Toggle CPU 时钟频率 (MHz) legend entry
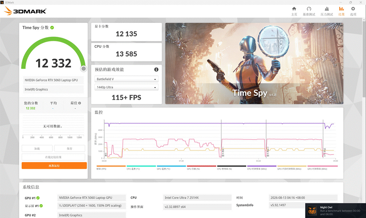This screenshot has height=218, width=366. (261, 167)
